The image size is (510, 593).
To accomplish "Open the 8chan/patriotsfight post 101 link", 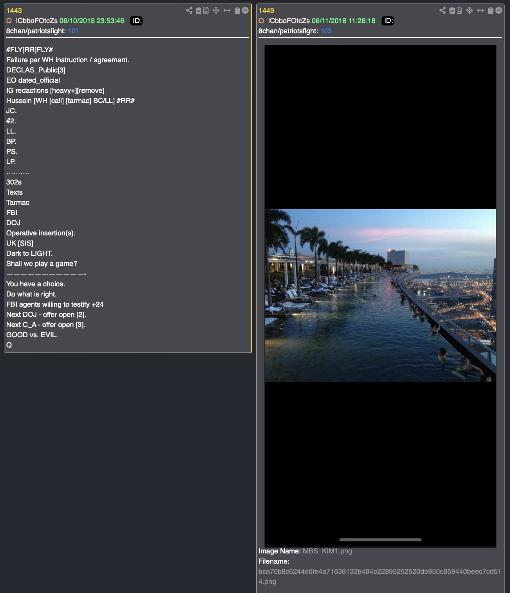I will point(74,31).
